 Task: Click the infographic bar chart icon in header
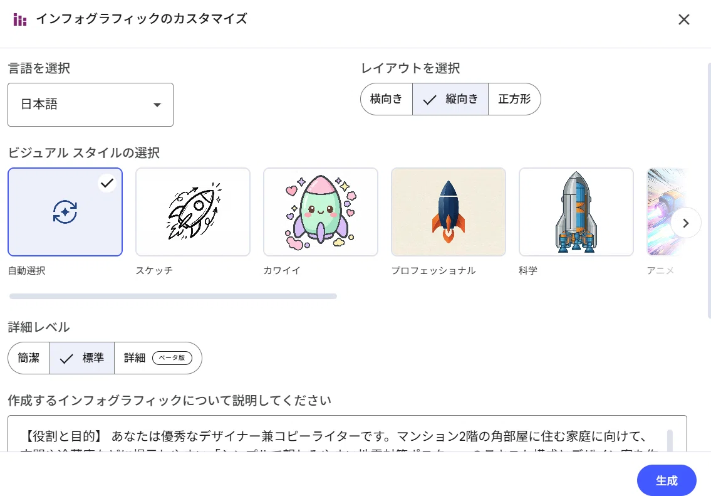(20, 19)
